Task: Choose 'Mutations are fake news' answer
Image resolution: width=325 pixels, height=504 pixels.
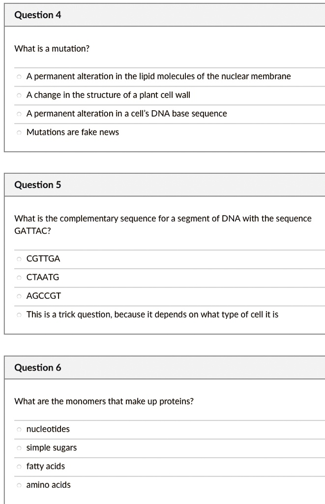Action: click(x=19, y=132)
